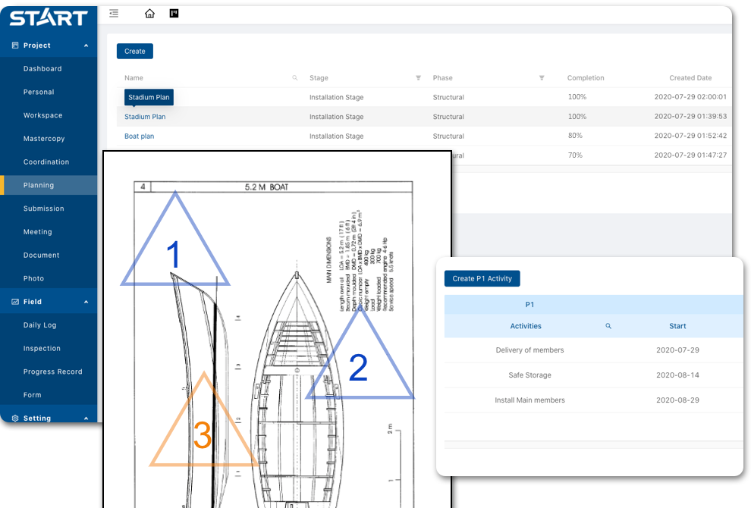Click the start date 2020-07-29
751x508 pixels.
coord(677,350)
